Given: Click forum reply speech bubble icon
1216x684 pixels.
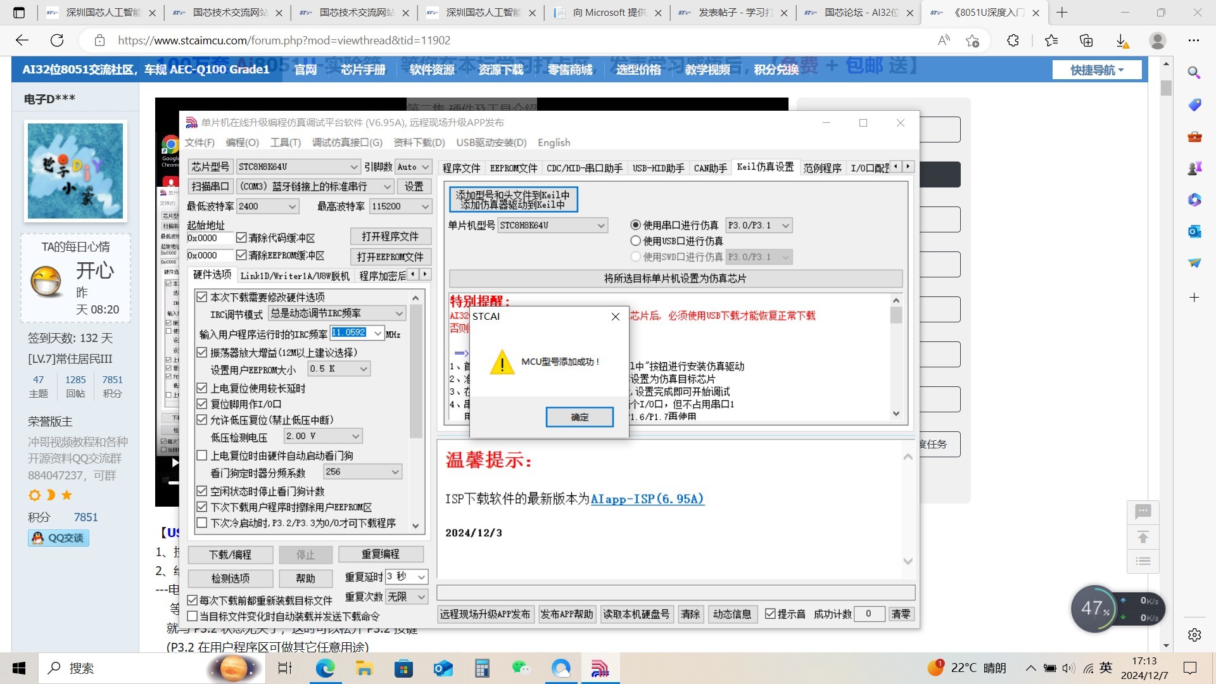Looking at the screenshot, I should click(1143, 512).
